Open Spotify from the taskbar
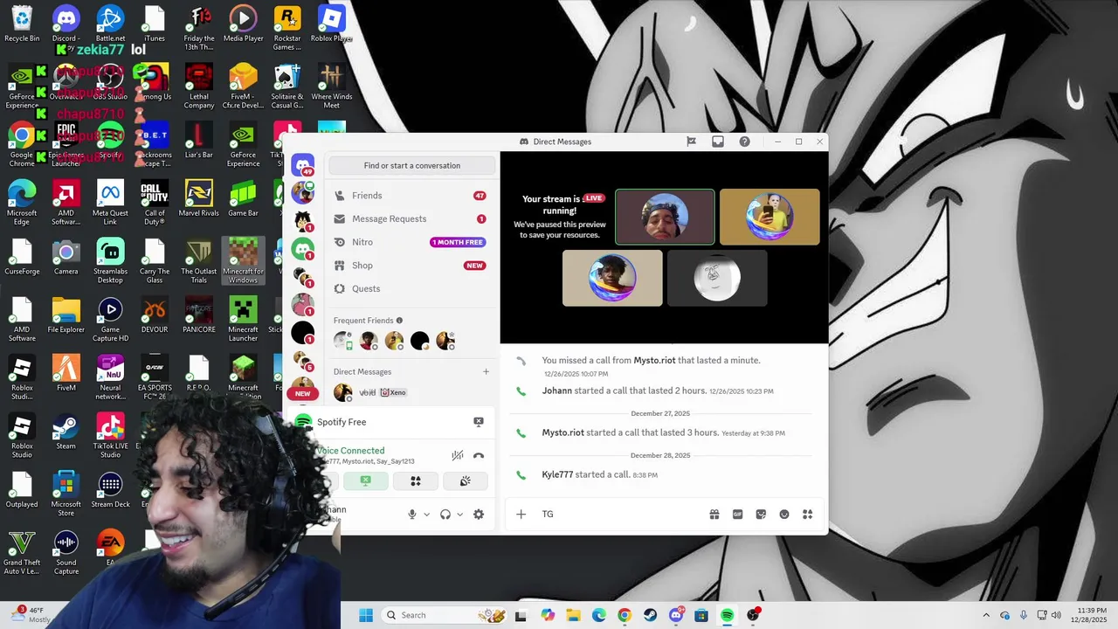Screen dimensions: 1118x629 727,615
